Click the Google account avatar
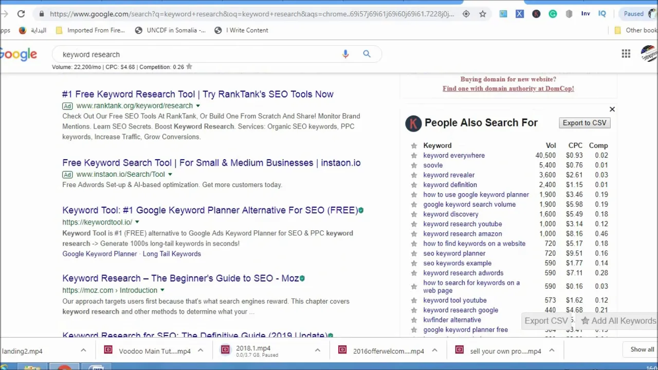Viewport: 658px width, 370px height. [x=650, y=54]
